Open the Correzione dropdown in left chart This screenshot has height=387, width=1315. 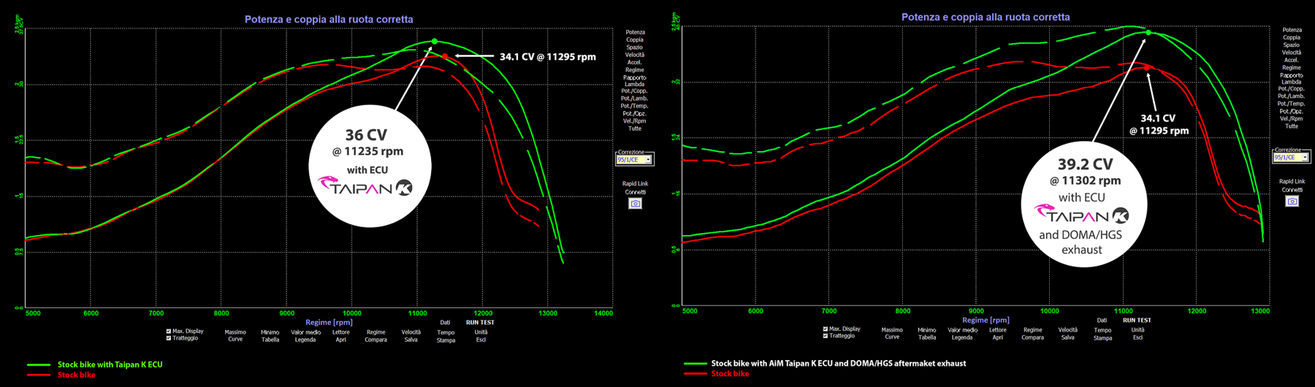[x=647, y=160]
